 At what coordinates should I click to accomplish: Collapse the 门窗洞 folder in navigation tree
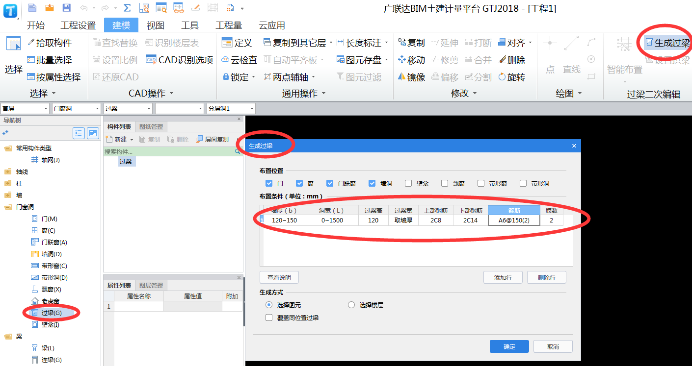click(7, 207)
